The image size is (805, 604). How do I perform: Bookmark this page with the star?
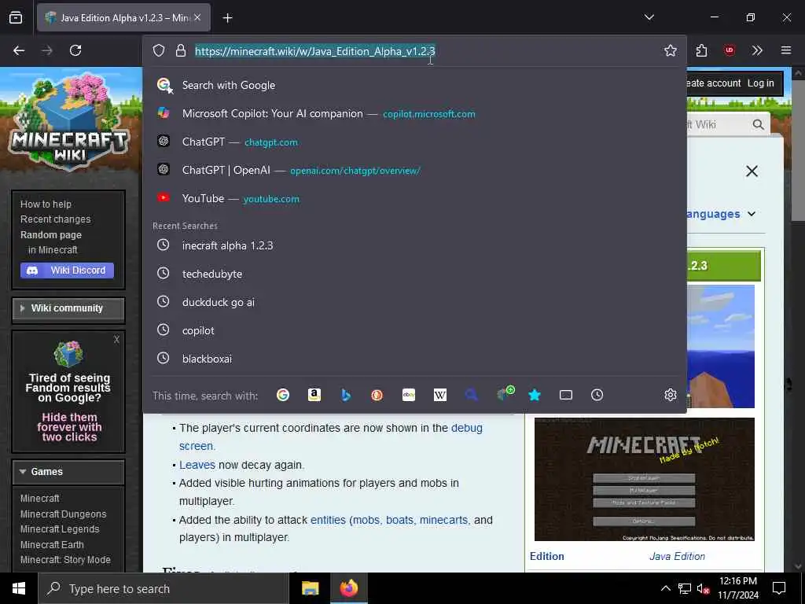tap(670, 50)
